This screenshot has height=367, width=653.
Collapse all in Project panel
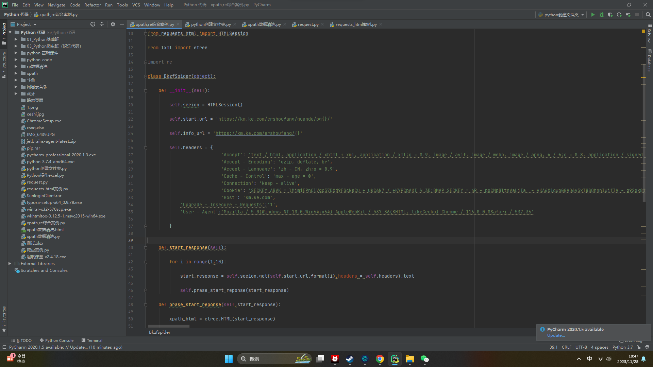pos(102,24)
